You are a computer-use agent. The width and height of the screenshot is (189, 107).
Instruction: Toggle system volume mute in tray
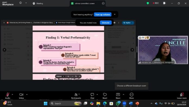click(169, 103)
